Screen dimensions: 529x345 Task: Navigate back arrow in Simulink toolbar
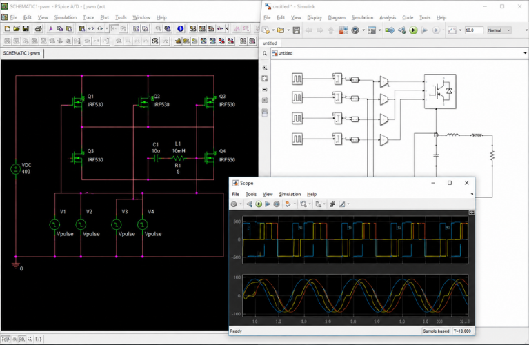click(x=309, y=30)
